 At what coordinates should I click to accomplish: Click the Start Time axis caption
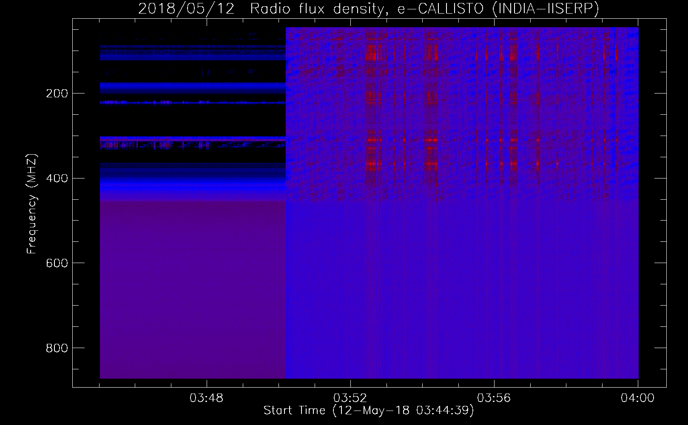(369, 411)
